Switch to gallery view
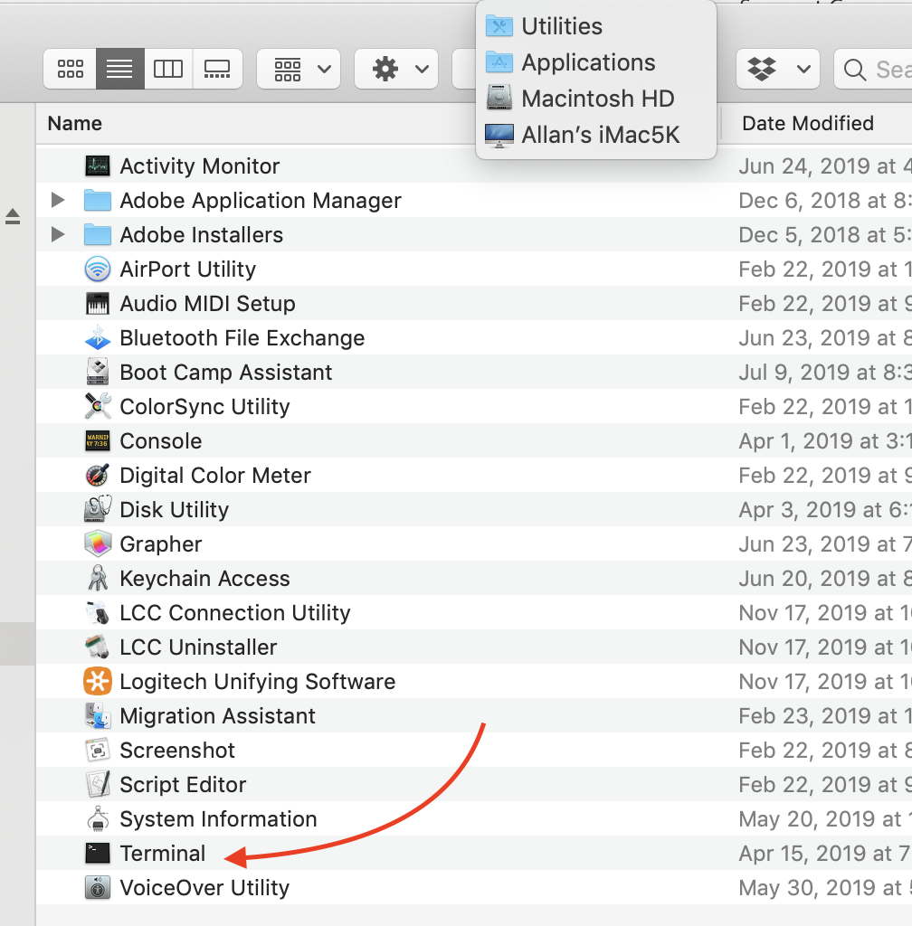The height and width of the screenshot is (926, 912). click(217, 69)
